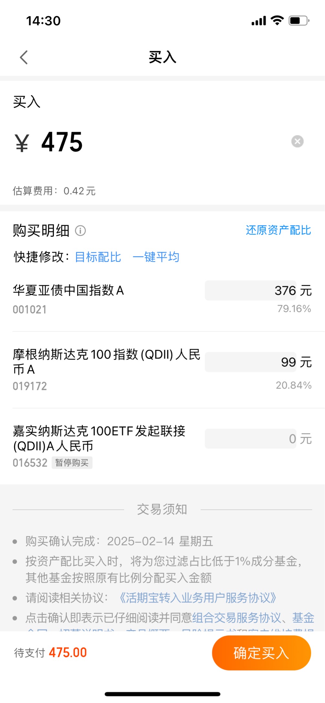Tap the back arrow icon

24,57
